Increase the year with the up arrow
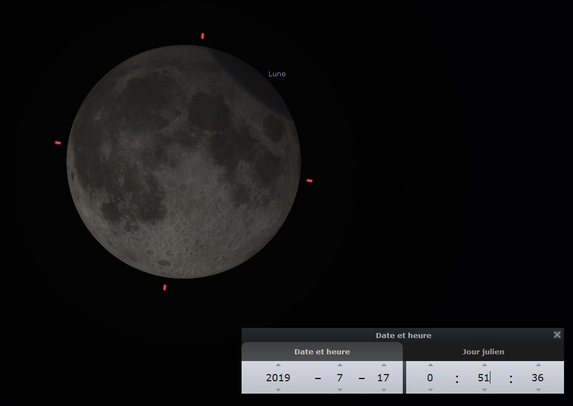The width and height of the screenshot is (573, 406). tap(278, 365)
